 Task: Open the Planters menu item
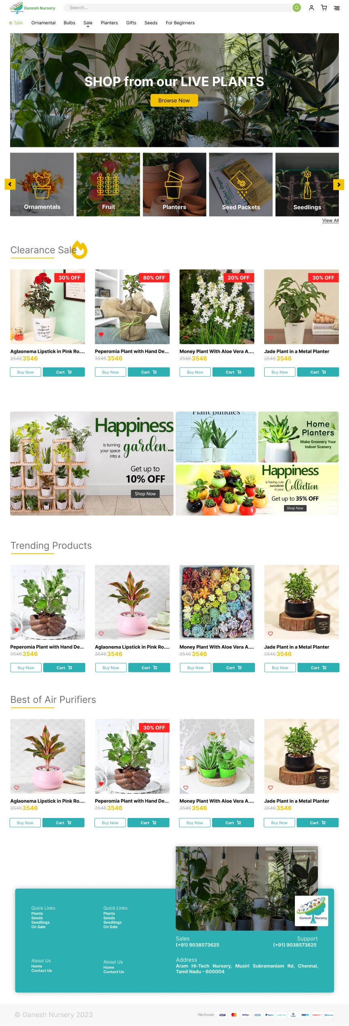click(109, 23)
